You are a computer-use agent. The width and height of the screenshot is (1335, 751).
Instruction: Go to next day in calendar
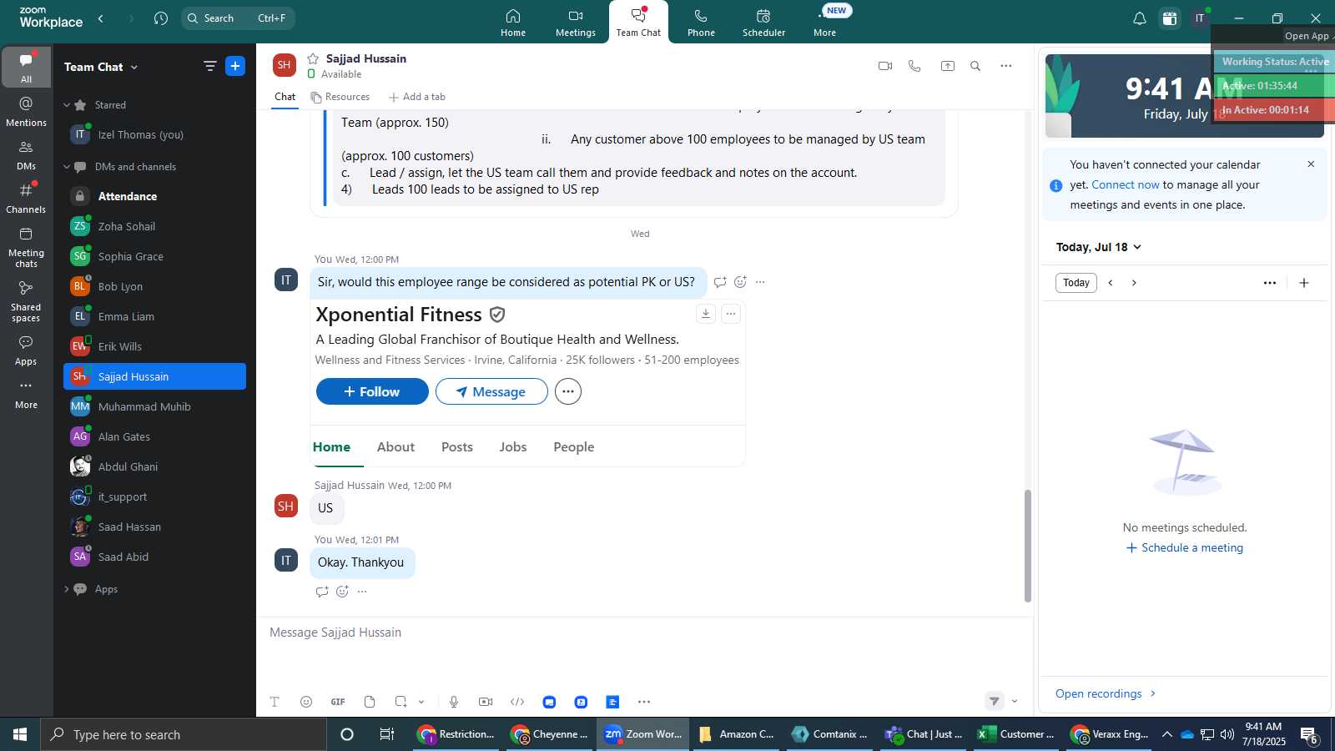point(1134,283)
